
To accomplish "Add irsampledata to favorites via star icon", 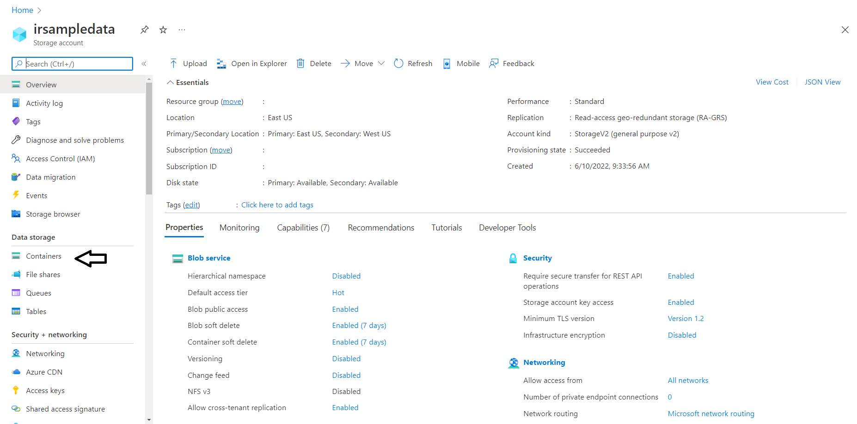I will (x=163, y=29).
